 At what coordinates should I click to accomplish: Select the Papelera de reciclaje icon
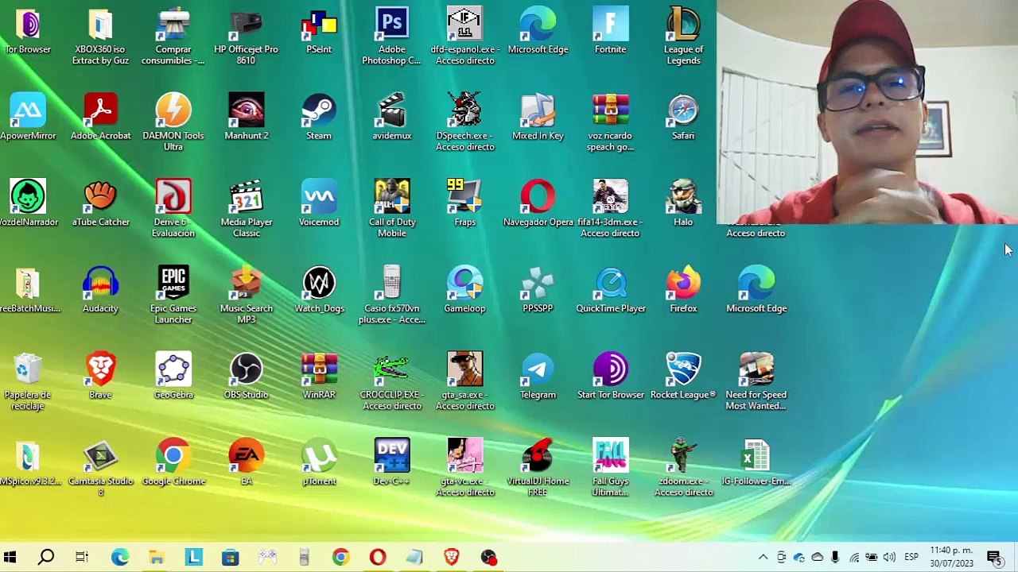click(x=28, y=371)
